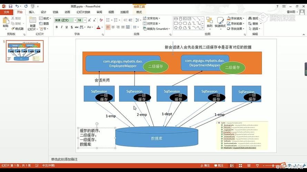Click Convert to SmartArt button
307x172 pixels.
pyautogui.click(x=156, y=28)
